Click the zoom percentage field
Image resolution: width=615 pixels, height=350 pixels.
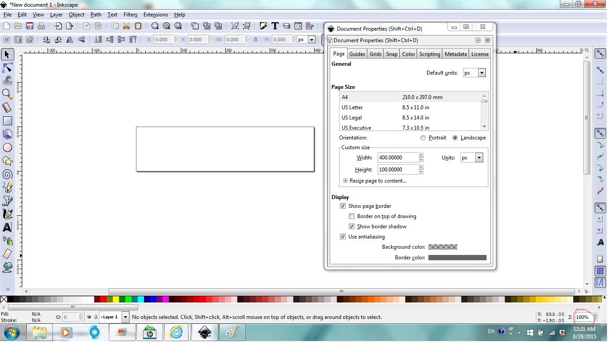pyautogui.click(x=583, y=317)
